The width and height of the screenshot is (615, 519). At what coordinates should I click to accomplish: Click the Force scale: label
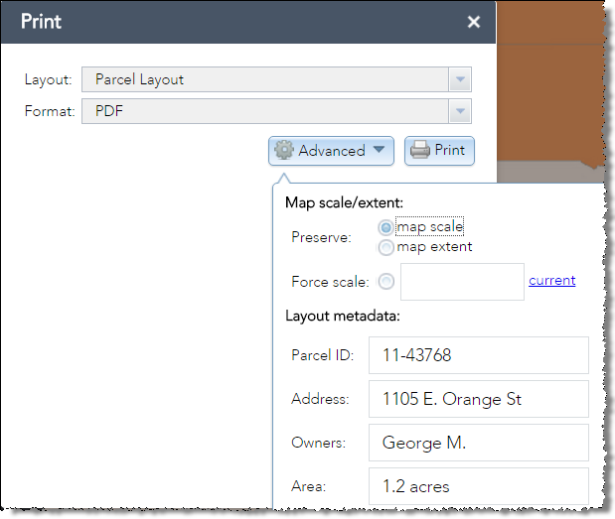(x=330, y=282)
